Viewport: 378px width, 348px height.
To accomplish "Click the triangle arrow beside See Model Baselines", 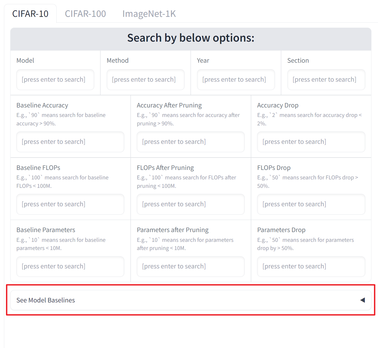I will (x=362, y=300).
